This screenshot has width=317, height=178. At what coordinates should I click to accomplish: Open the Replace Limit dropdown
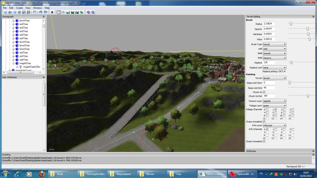tap(274, 68)
